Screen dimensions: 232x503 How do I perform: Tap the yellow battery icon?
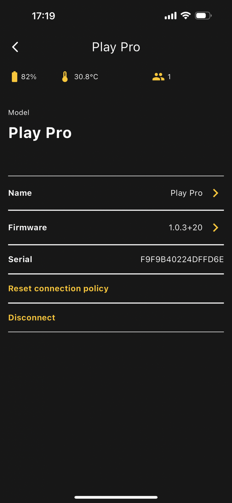tap(14, 77)
